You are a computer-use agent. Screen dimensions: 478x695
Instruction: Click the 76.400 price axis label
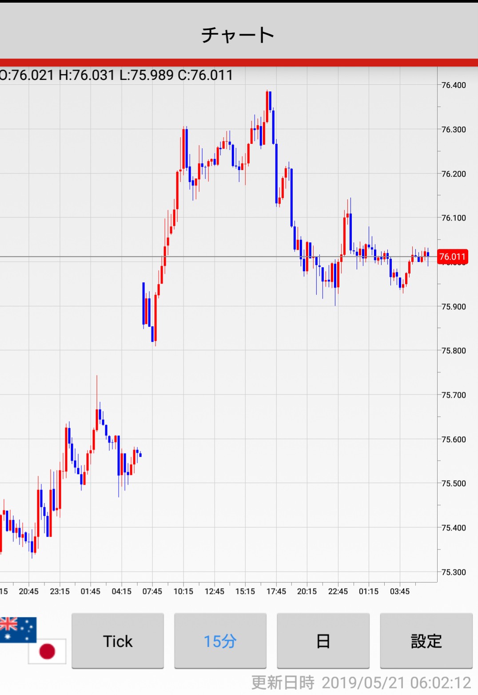pyautogui.click(x=454, y=85)
